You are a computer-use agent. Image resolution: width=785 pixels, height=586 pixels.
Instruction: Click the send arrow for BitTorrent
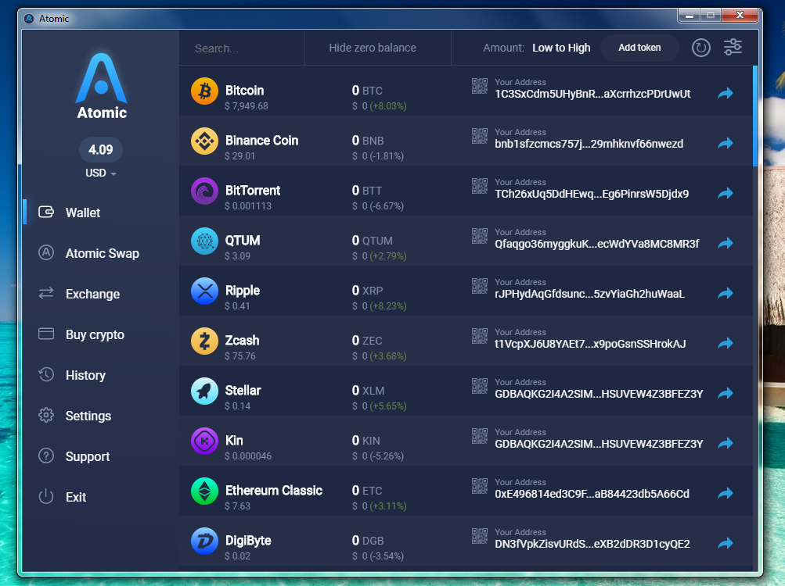pos(726,193)
